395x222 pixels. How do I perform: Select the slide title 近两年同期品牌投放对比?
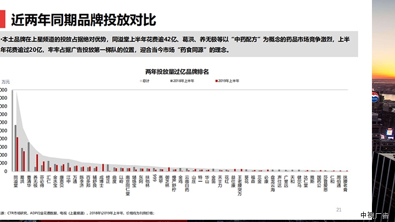click(83, 20)
